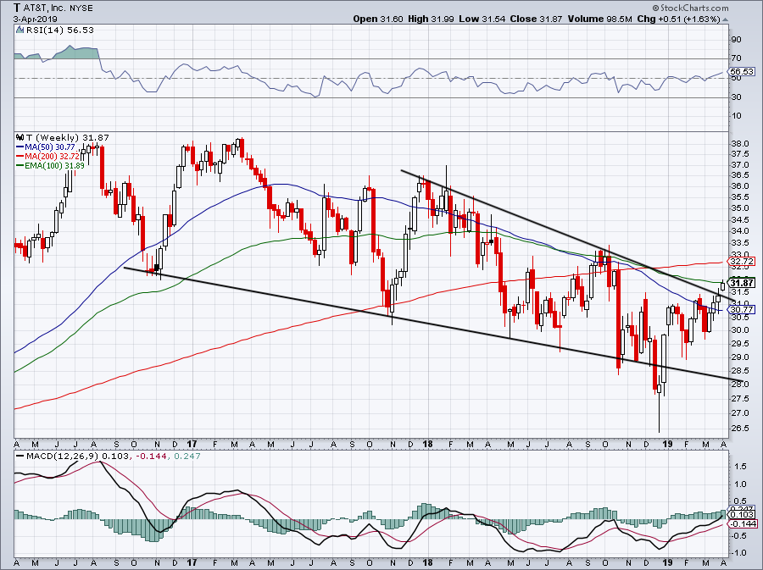
Task: Click the 26.5 price axis label
Action: tap(739, 428)
